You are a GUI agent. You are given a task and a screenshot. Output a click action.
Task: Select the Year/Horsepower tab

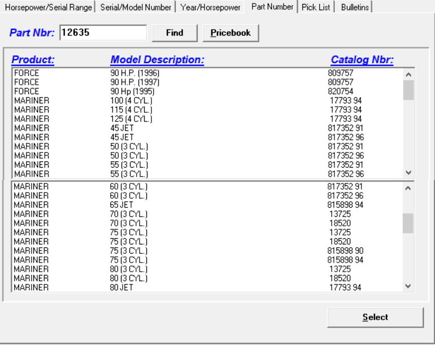[210, 7]
